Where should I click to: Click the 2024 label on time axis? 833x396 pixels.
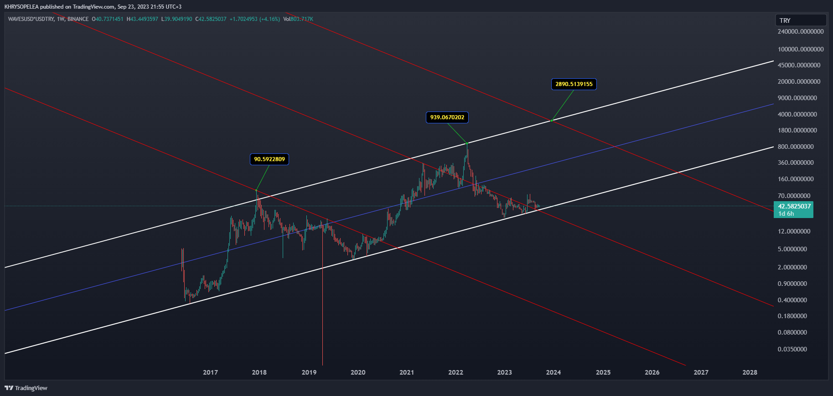tap(554, 372)
